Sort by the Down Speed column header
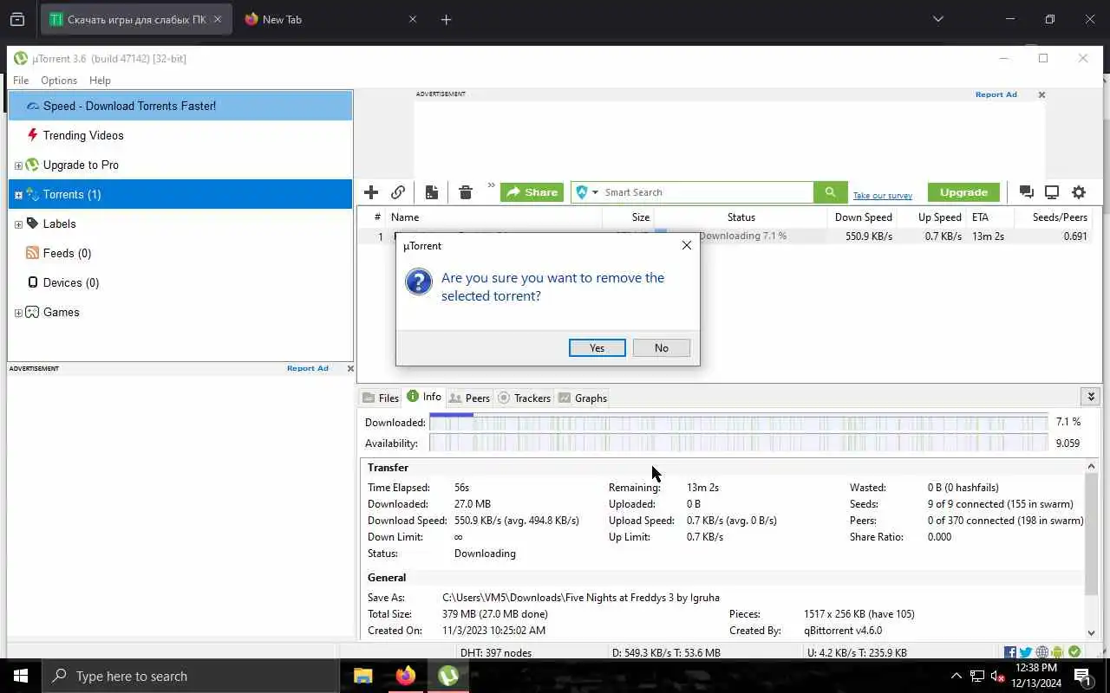The height and width of the screenshot is (693, 1110). click(863, 217)
